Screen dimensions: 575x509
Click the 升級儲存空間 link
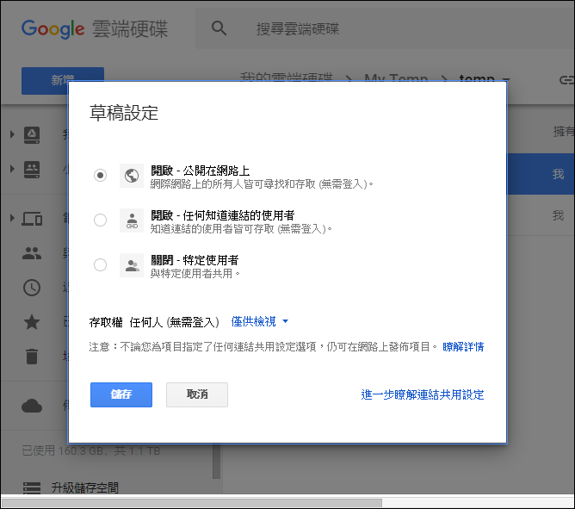[84, 487]
